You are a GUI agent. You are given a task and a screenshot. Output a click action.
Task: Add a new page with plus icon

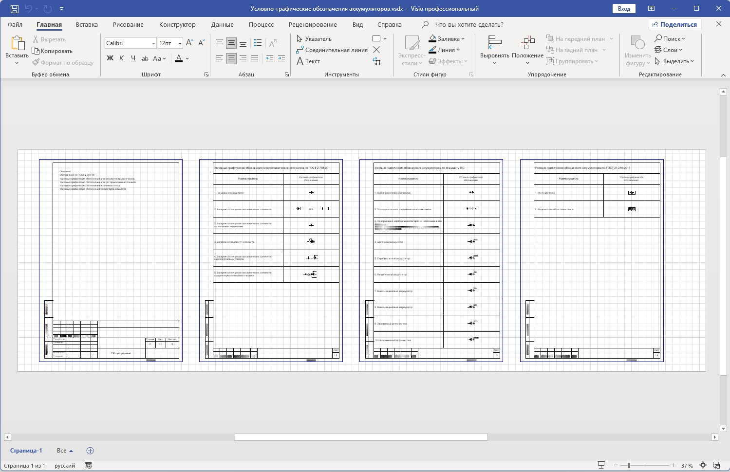tap(90, 451)
